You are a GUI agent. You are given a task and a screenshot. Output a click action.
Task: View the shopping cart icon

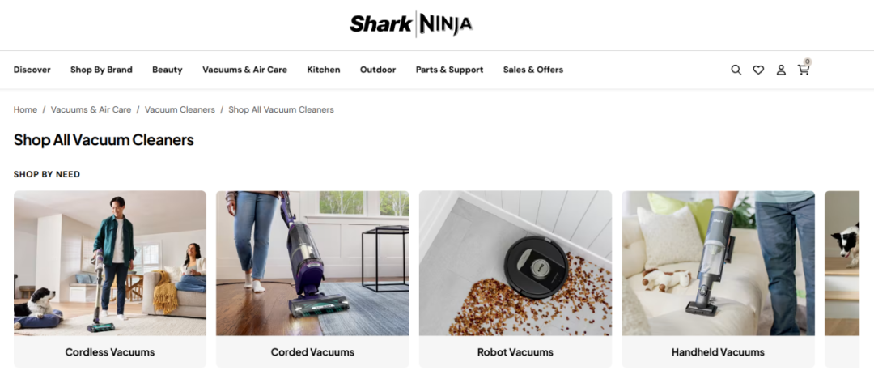pos(804,69)
